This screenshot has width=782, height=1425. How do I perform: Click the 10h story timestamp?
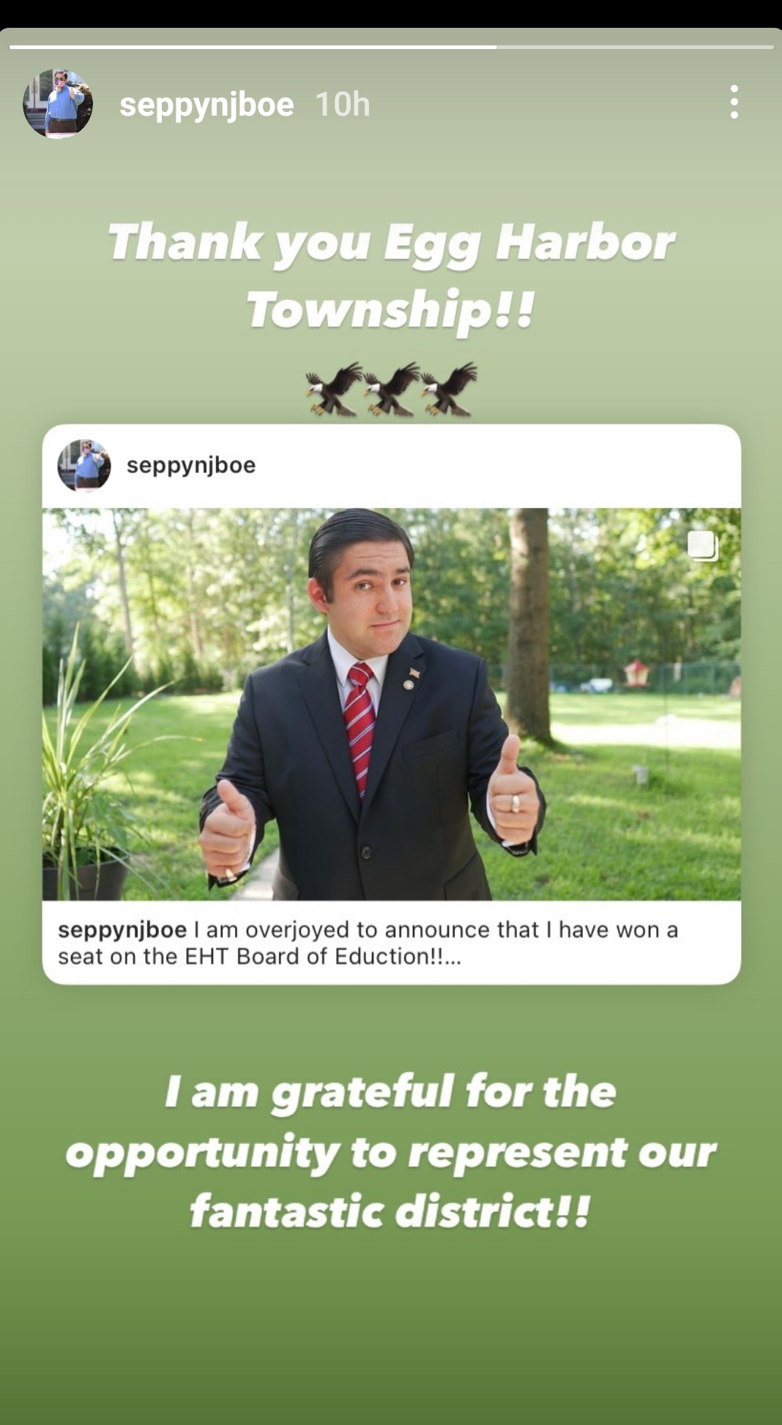(x=342, y=105)
